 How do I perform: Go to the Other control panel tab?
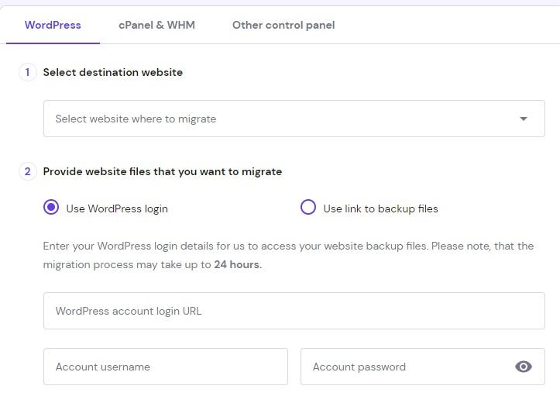283,25
